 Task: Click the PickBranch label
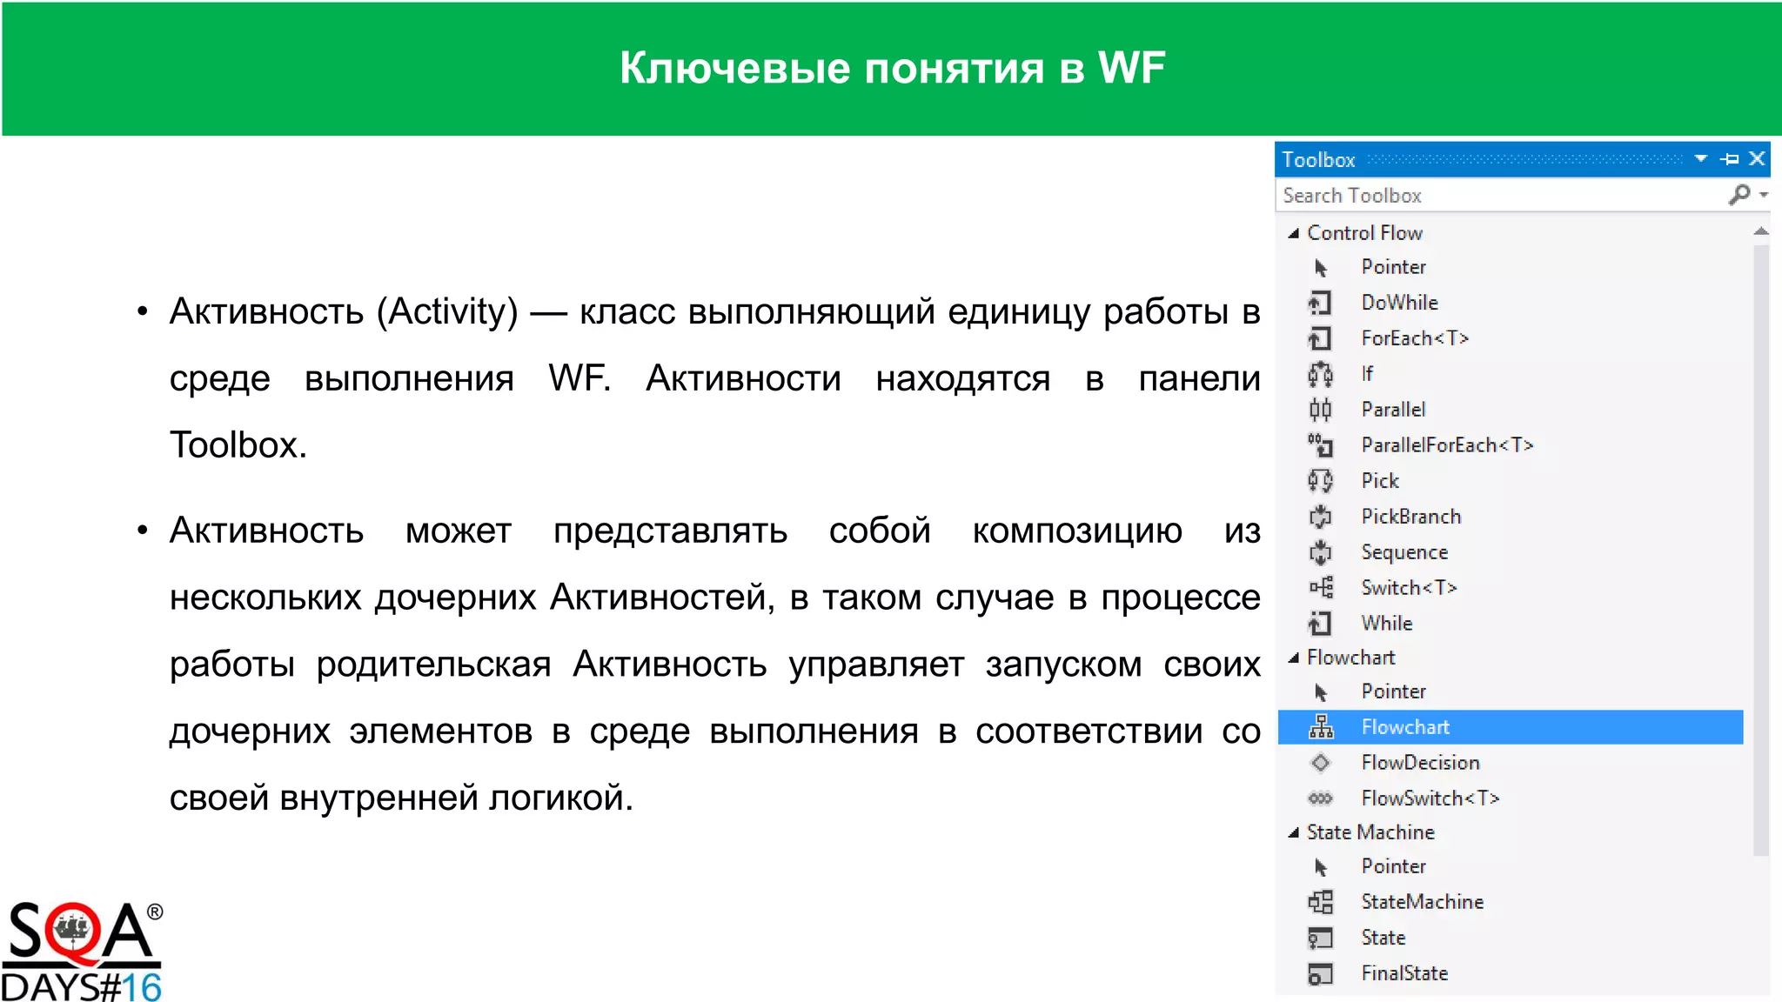click(x=1410, y=517)
